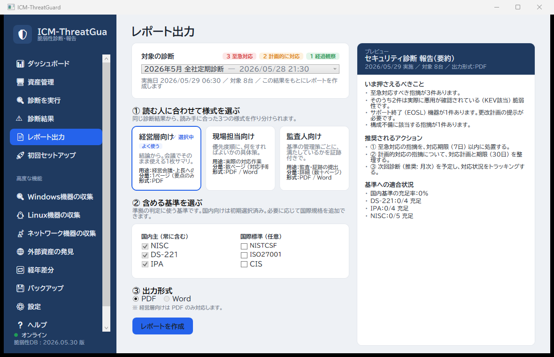Click the 1 経過観察 green badge
Viewport: 554px width, 357px height.
point(323,56)
